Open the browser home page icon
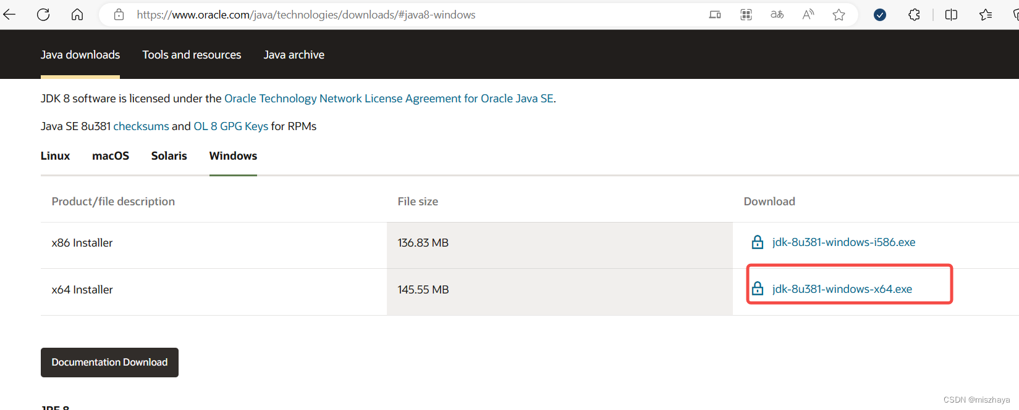This screenshot has width=1019, height=410. point(77,14)
